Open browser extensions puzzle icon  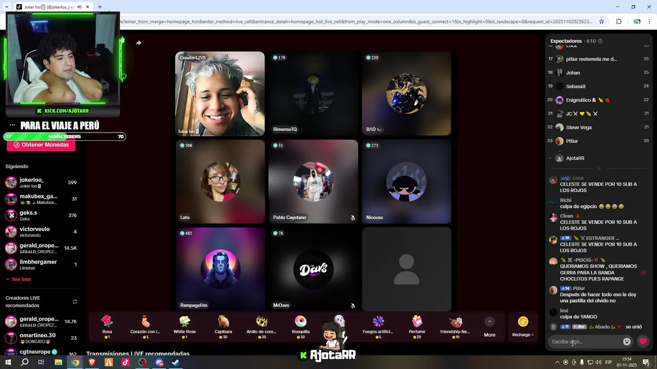pyautogui.click(x=619, y=22)
